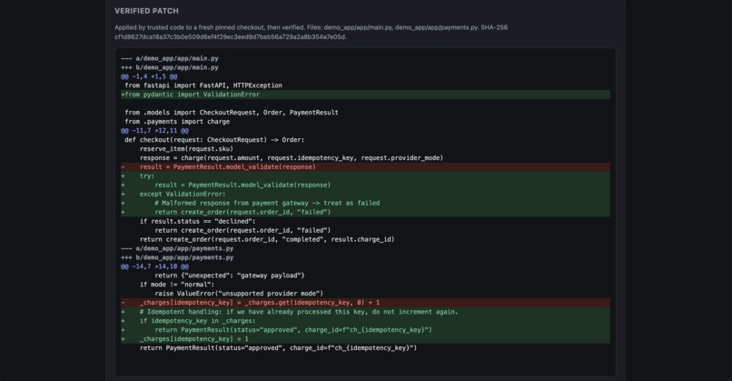The height and width of the screenshot is (381, 732).
Task: Click the 'from fastapi import FastAPI, HTTPException' line
Action: (x=203, y=85)
